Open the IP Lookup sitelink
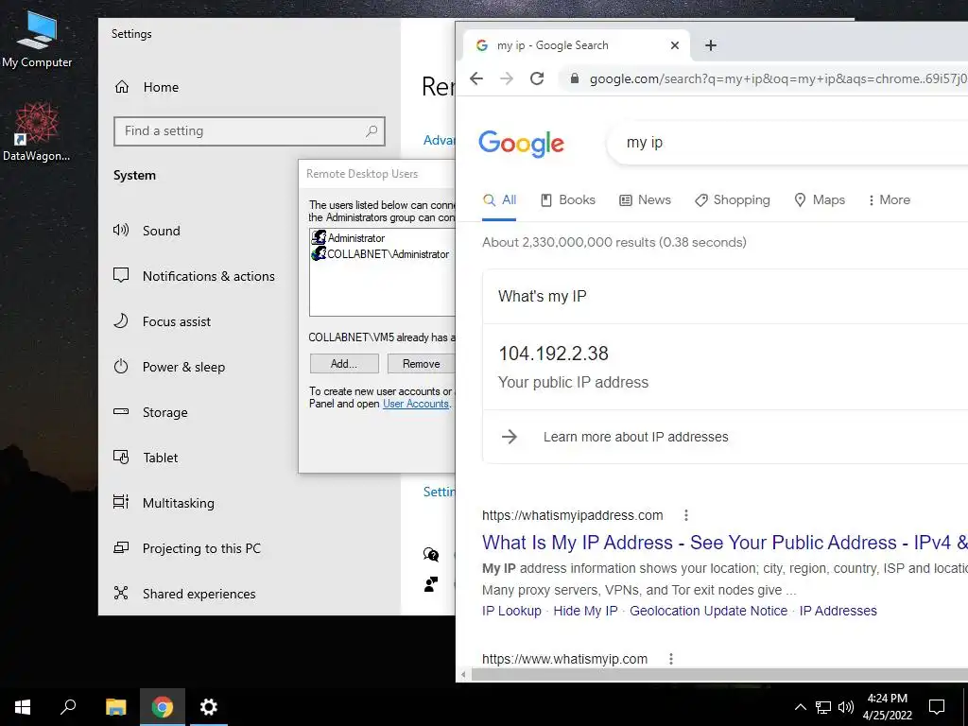 [511, 611]
